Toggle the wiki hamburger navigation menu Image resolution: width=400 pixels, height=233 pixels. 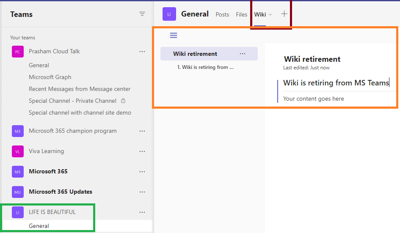tap(174, 35)
